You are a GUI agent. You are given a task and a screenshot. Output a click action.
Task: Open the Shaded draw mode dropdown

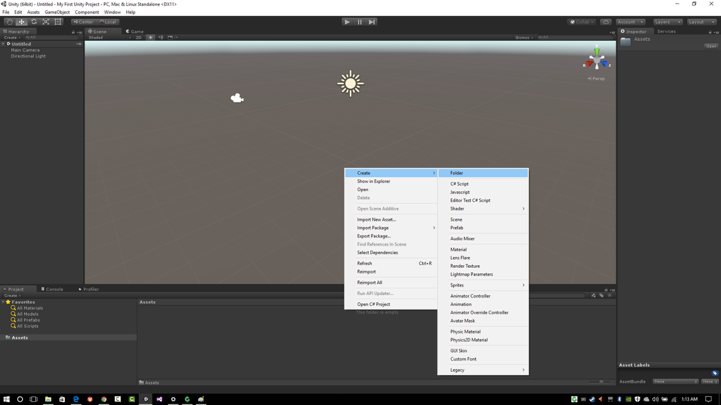coord(109,38)
